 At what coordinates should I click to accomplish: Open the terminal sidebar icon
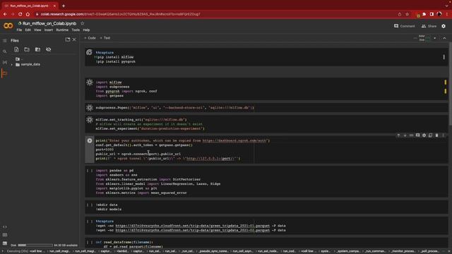(x=5, y=243)
